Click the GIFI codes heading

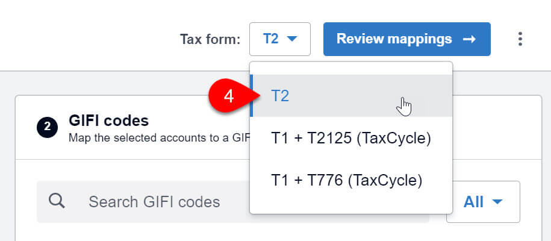108,120
